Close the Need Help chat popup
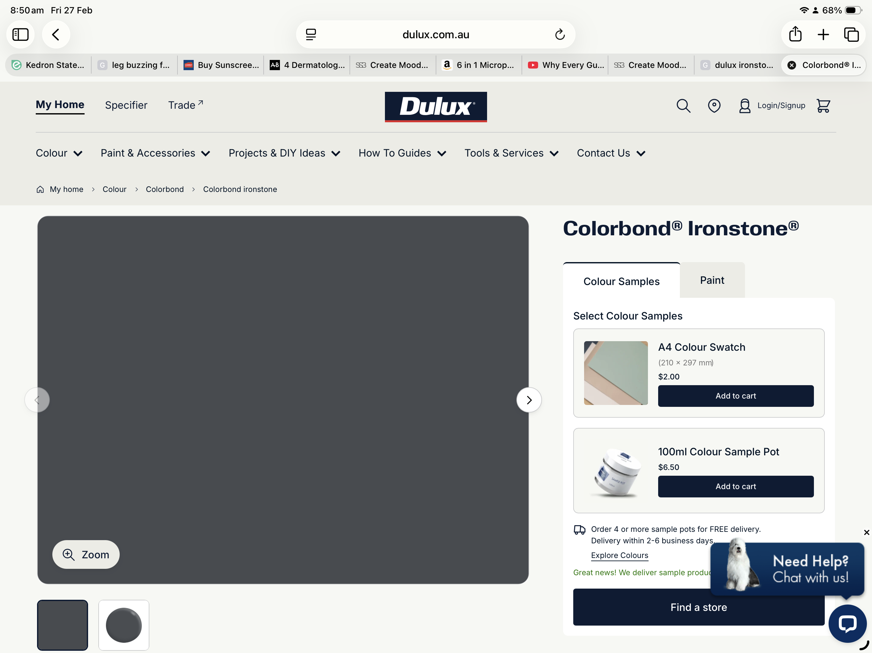This screenshot has width=872, height=653. pos(866,532)
